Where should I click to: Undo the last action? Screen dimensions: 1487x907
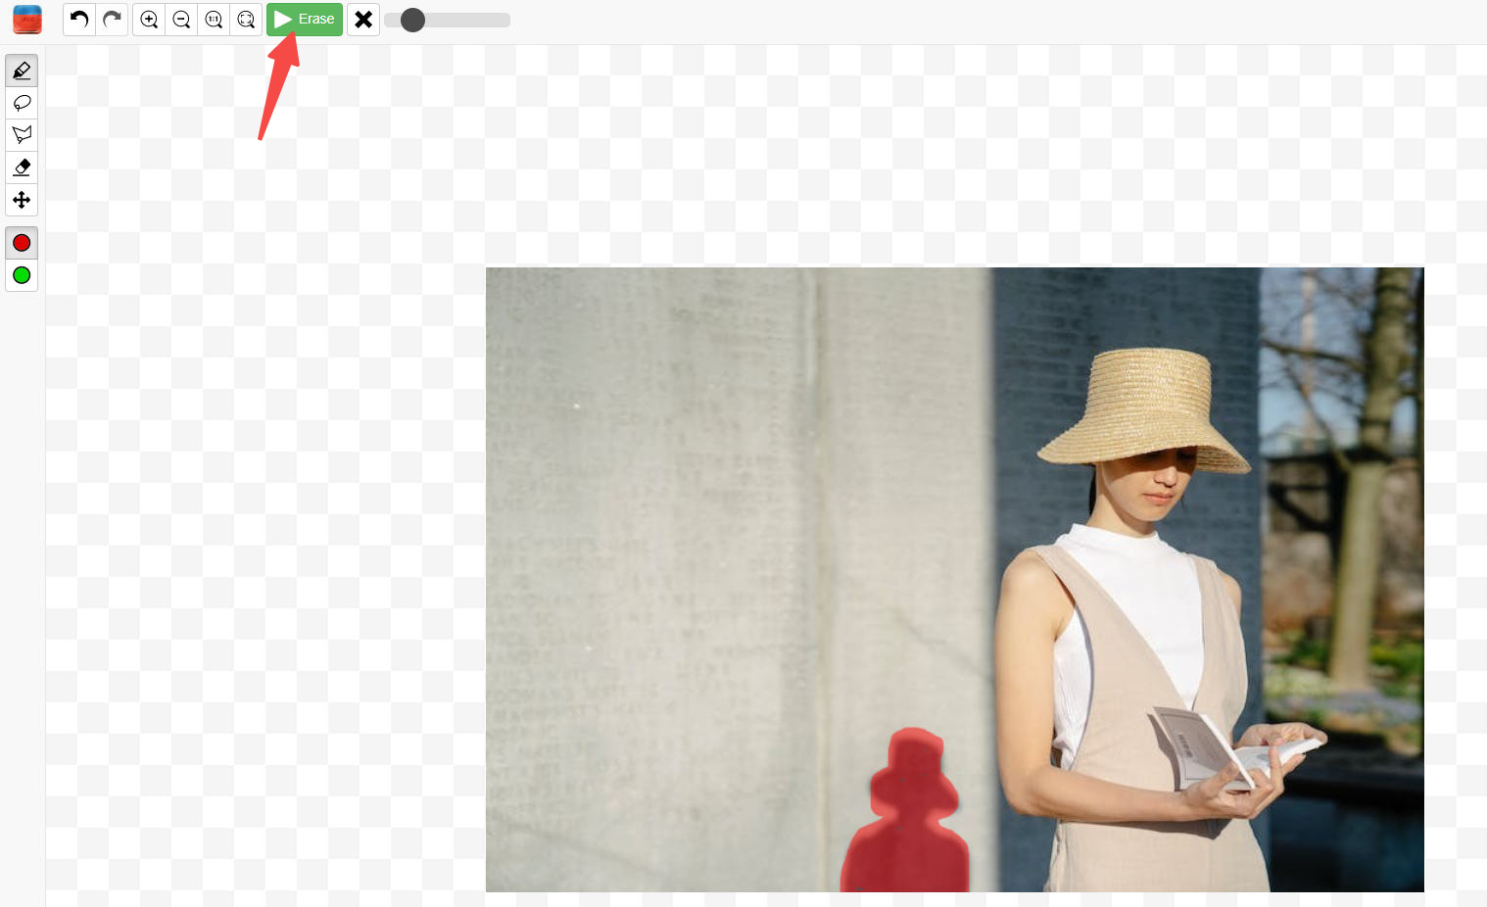79,20
